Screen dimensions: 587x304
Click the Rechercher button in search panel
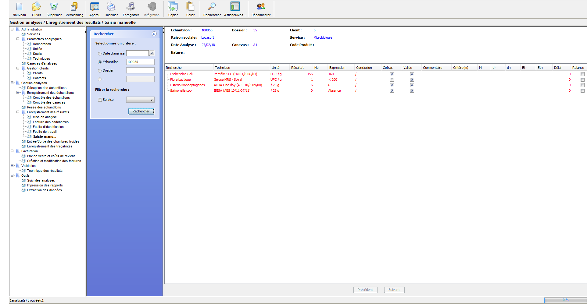[x=141, y=111]
